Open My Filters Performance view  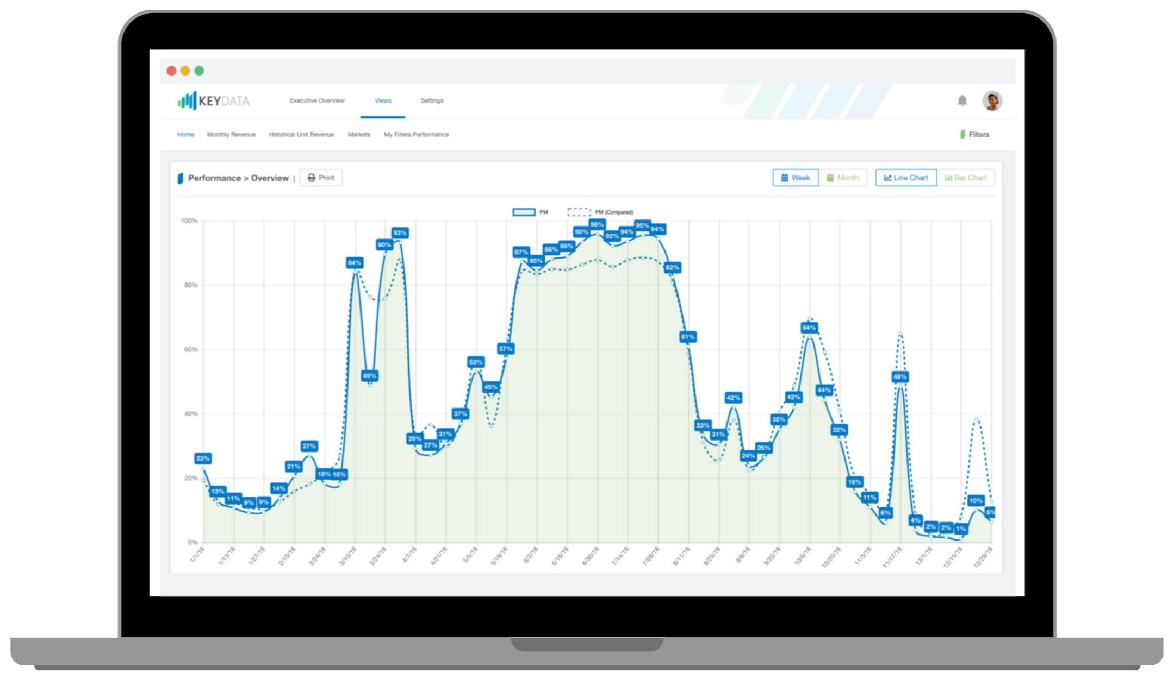pyautogui.click(x=416, y=134)
